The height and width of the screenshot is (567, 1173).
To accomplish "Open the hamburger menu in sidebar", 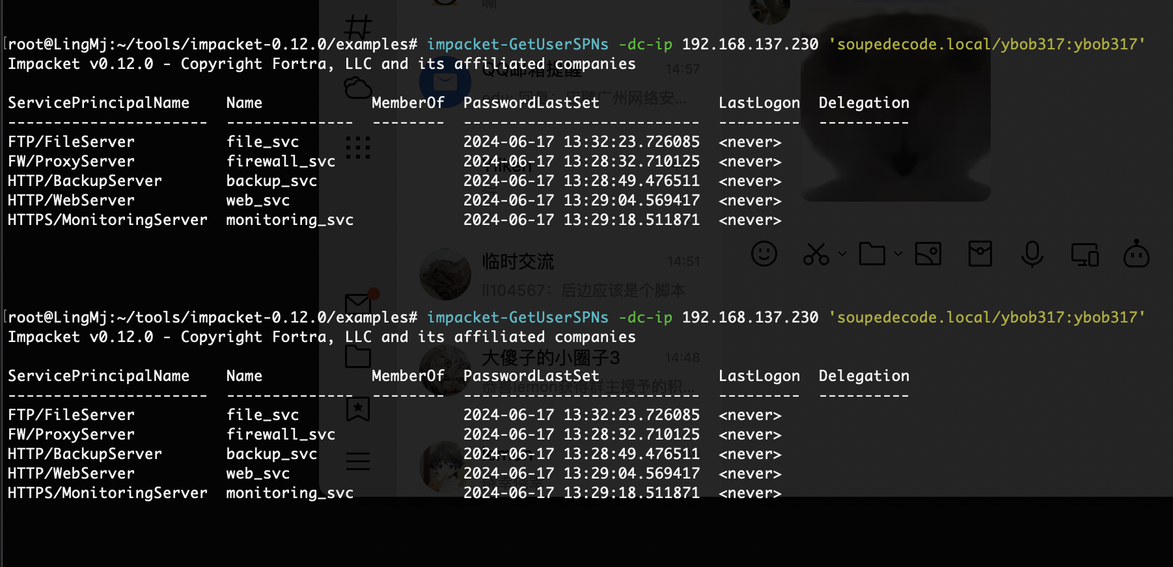I will click(x=358, y=461).
